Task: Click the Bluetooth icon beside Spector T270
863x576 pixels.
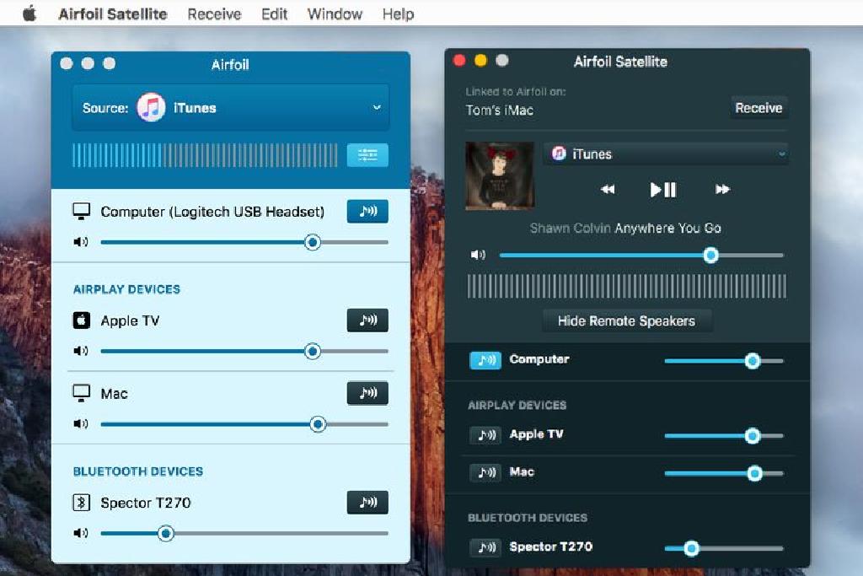Action: click(82, 503)
